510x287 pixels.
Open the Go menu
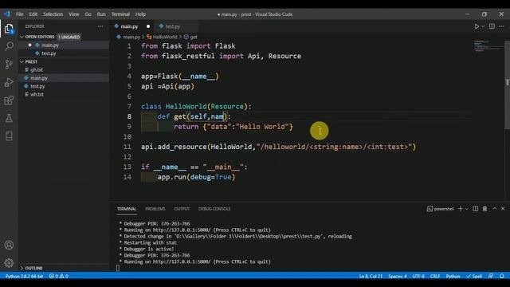pyautogui.click(x=88, y=14)
